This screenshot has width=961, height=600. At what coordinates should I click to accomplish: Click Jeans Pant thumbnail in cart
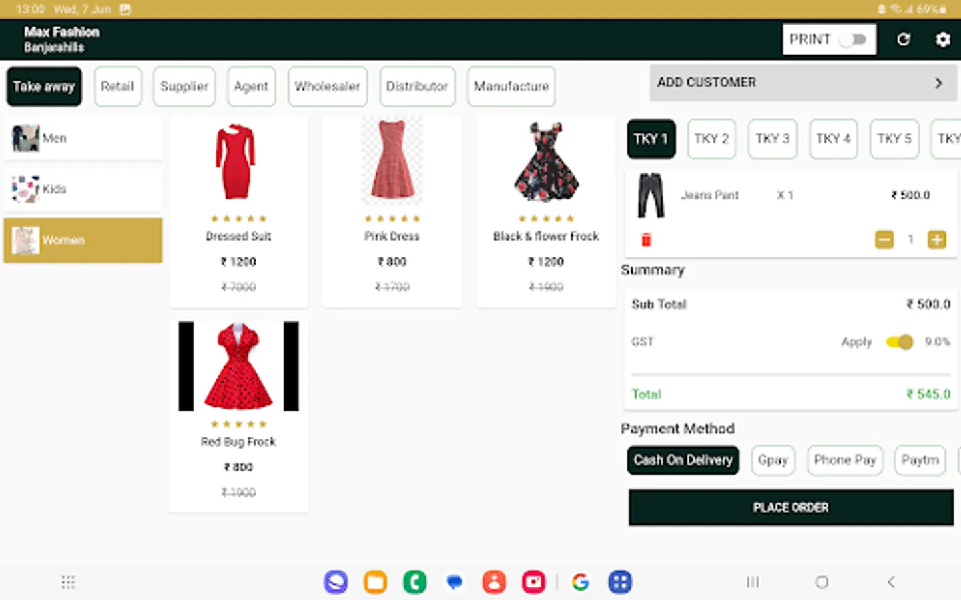[x=651, y=195]
